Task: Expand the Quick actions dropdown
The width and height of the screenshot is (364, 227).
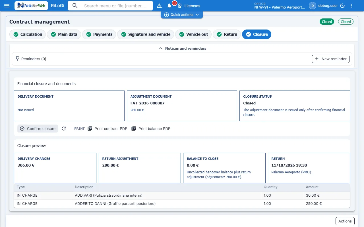Action: pos(182,15)
